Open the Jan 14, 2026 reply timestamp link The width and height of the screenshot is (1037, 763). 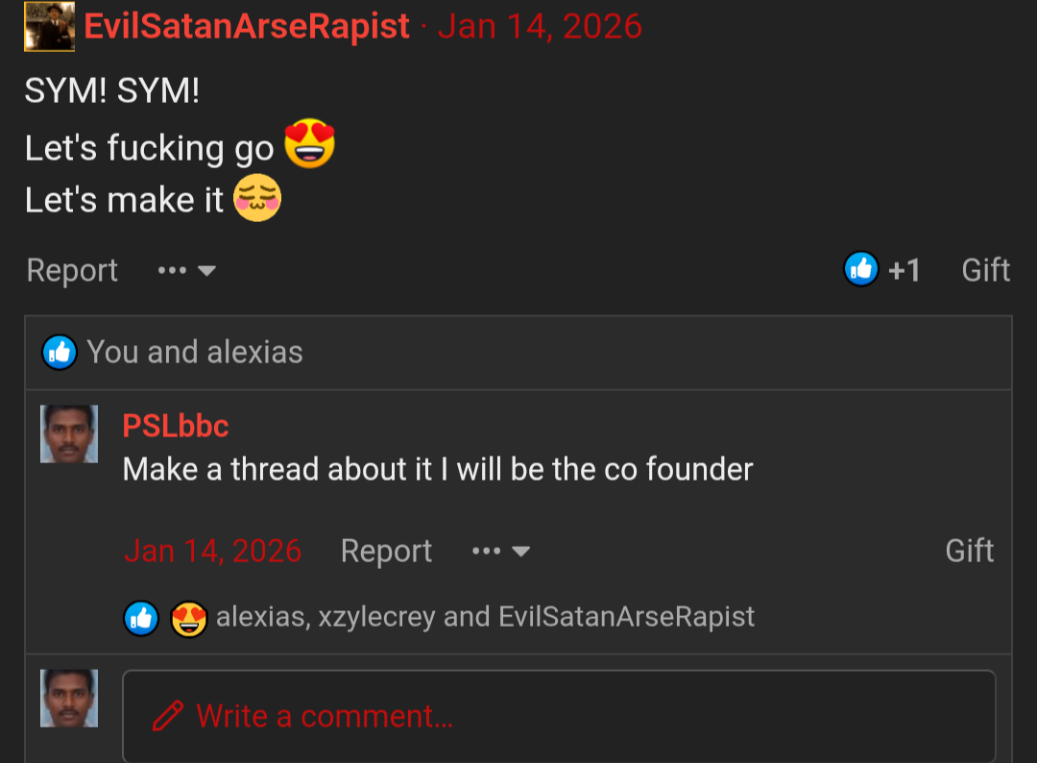[x=211, y=551]
